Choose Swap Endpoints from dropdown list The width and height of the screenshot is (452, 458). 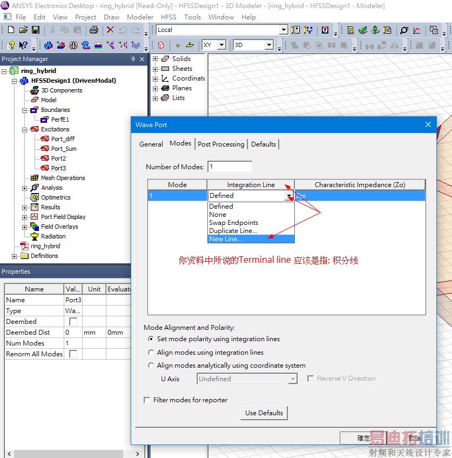pos(251,223)
